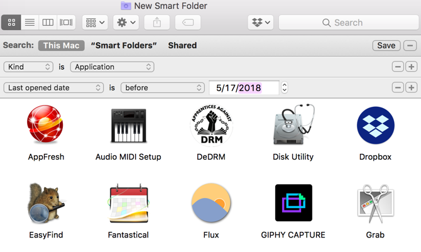Open the Dropbox toolbar menu
Image resolution: width=421 pixels, height=252 pixels.
[261, 22]
